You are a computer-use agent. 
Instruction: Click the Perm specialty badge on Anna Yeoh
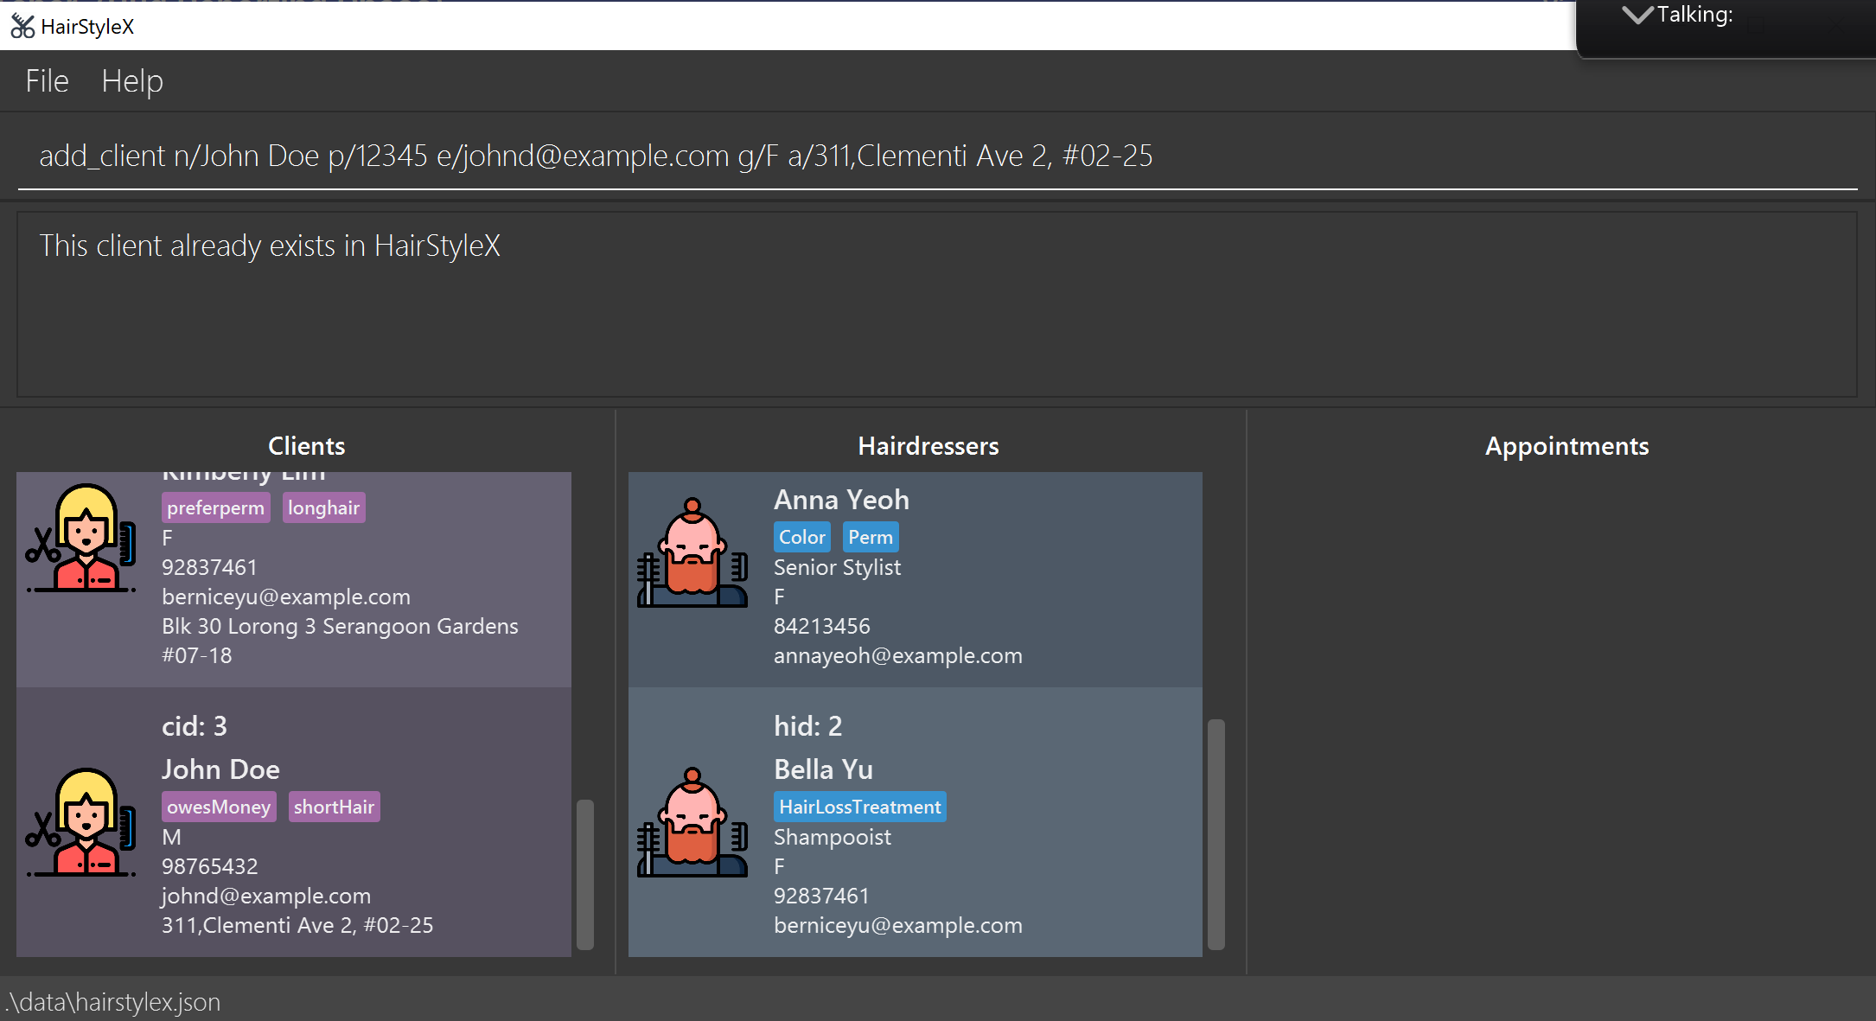871,537
